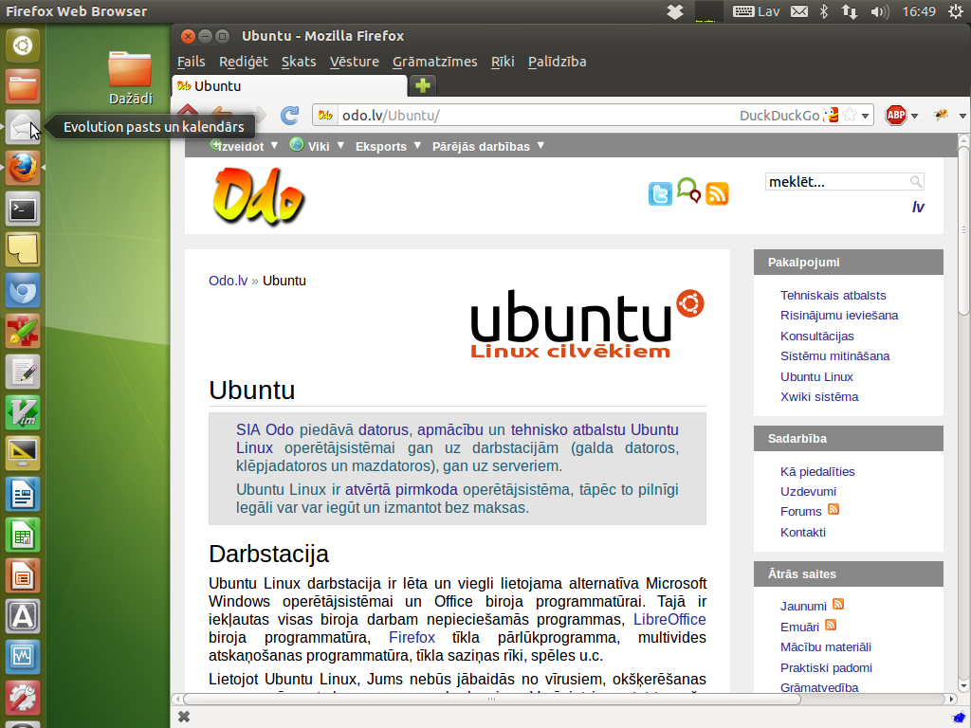This screenshot has height=728, width=971.
Task: Open the Pārējās darbības dropdown
Action: coord(487,147)
